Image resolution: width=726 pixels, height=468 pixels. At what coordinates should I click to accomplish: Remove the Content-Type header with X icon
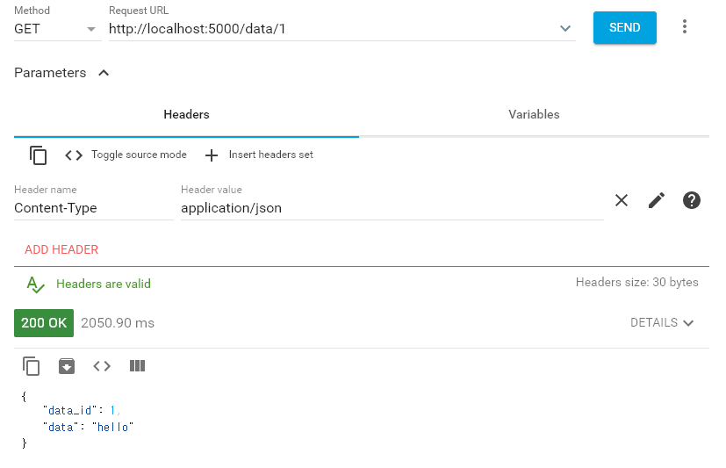tap(622, 200)
